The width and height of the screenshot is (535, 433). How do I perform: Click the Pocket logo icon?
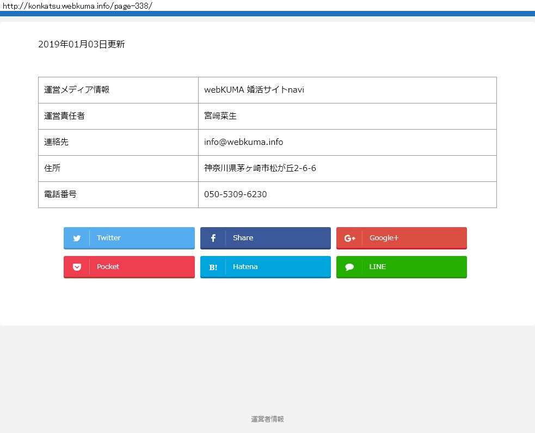tap(77, 267)
